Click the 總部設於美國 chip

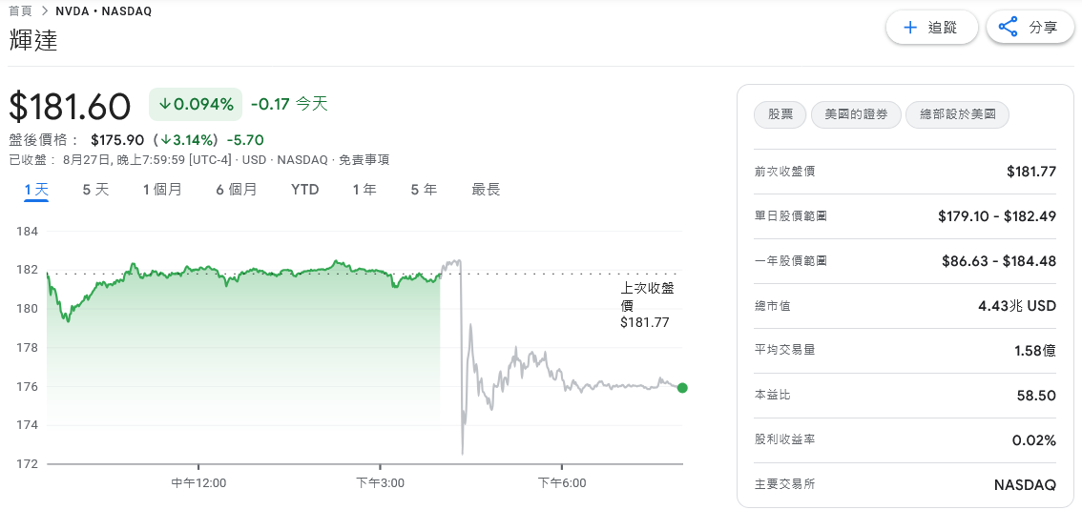point(957,115)
